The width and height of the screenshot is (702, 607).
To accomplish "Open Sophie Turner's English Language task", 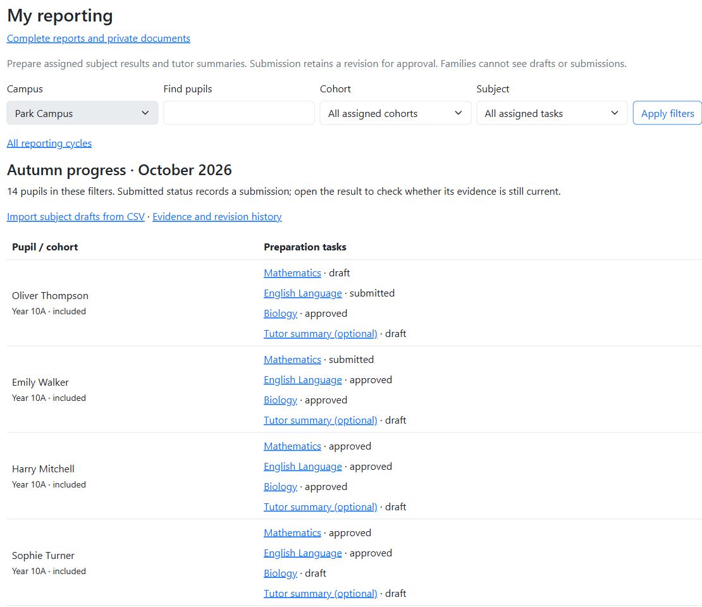I will (303, 553).
